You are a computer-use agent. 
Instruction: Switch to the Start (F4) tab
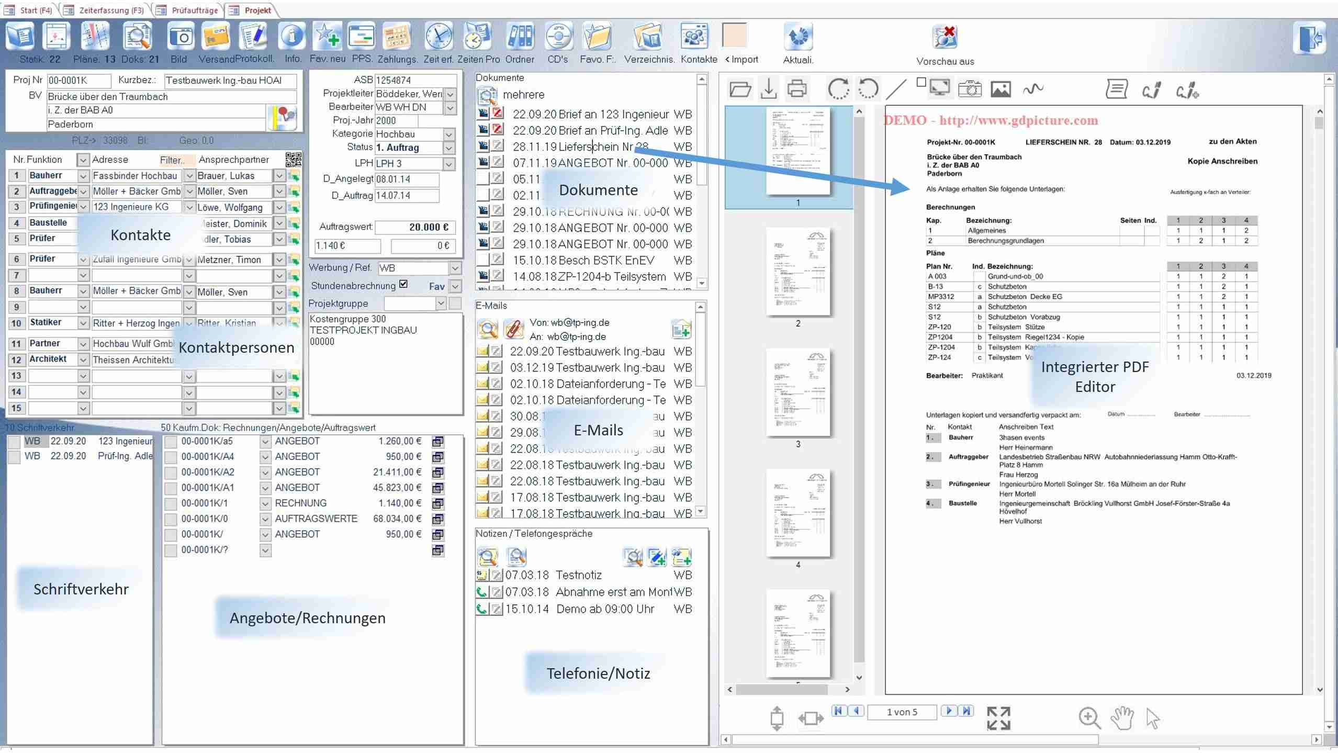tap(31, 10)
